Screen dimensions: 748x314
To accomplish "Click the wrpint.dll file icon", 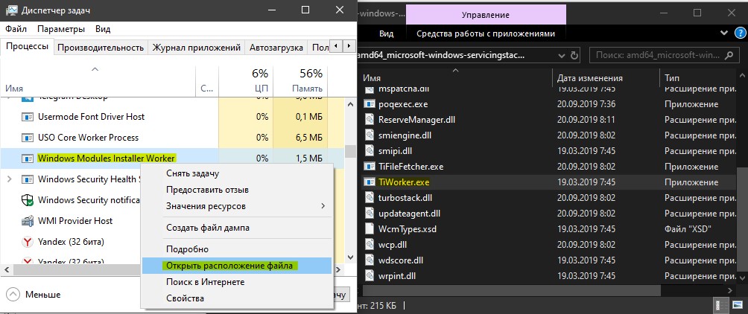I will (370, 275).
